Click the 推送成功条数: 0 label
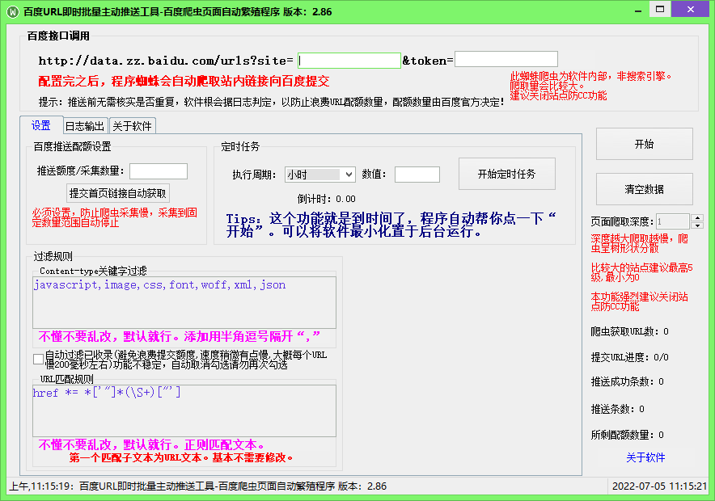 point(628,381)
